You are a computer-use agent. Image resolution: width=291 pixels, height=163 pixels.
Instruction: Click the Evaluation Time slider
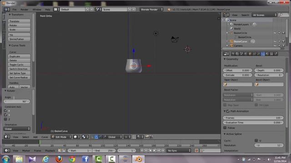(253, 123)
